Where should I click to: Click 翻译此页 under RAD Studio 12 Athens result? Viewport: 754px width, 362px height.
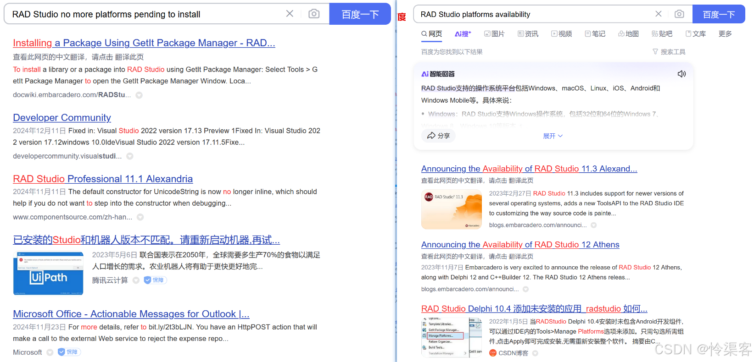coord(521,257)
